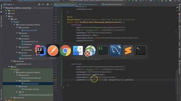Image resolution: width=181 pixels, height=101 pixels.
Task: Click the @Test annotation text
Action: coord(70,17)
